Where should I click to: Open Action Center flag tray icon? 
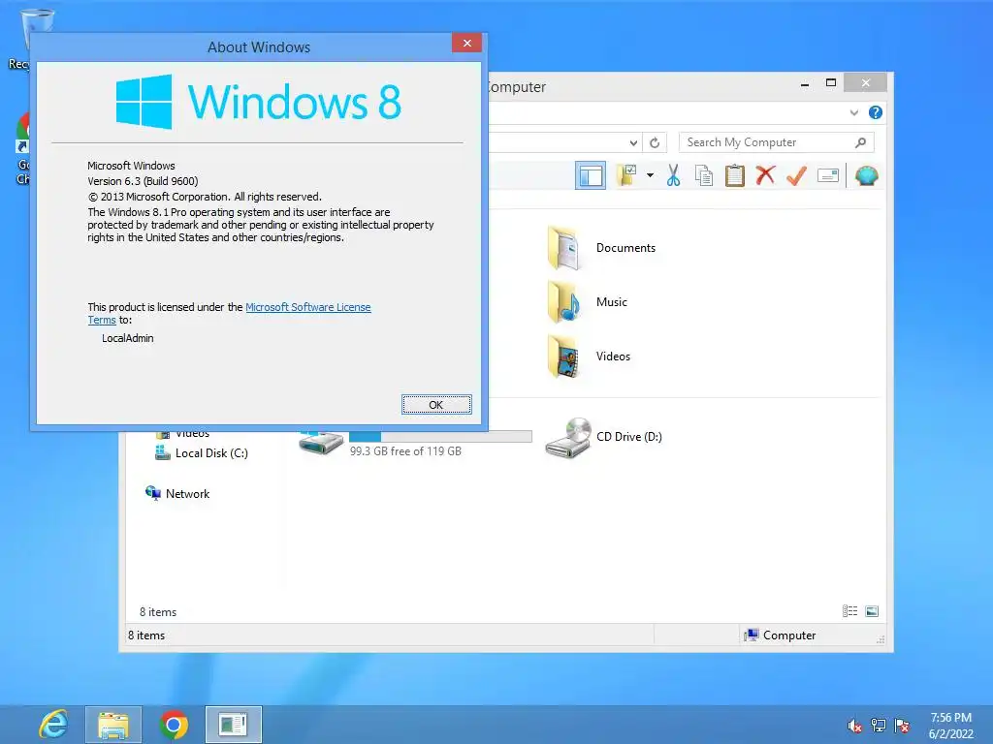click(902, 726)
